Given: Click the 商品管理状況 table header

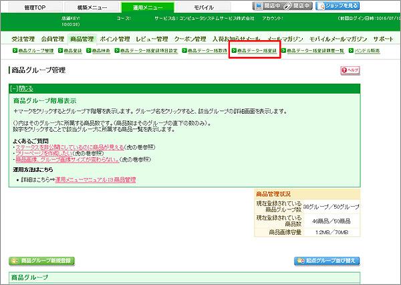Looking at the screenshot, I should (x=307, y=194).
